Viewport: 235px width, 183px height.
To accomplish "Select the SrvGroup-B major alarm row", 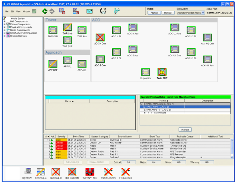I will point(137,140).
